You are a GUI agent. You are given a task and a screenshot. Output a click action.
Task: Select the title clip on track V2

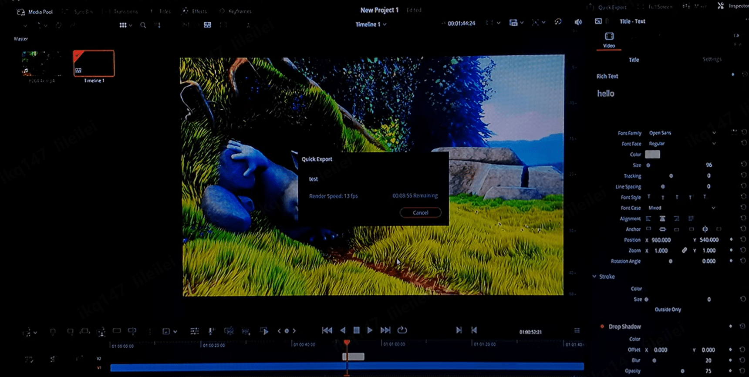click(353, 357)
